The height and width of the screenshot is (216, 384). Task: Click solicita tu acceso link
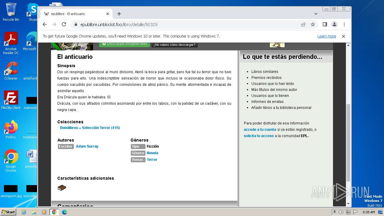pos(259,136)
